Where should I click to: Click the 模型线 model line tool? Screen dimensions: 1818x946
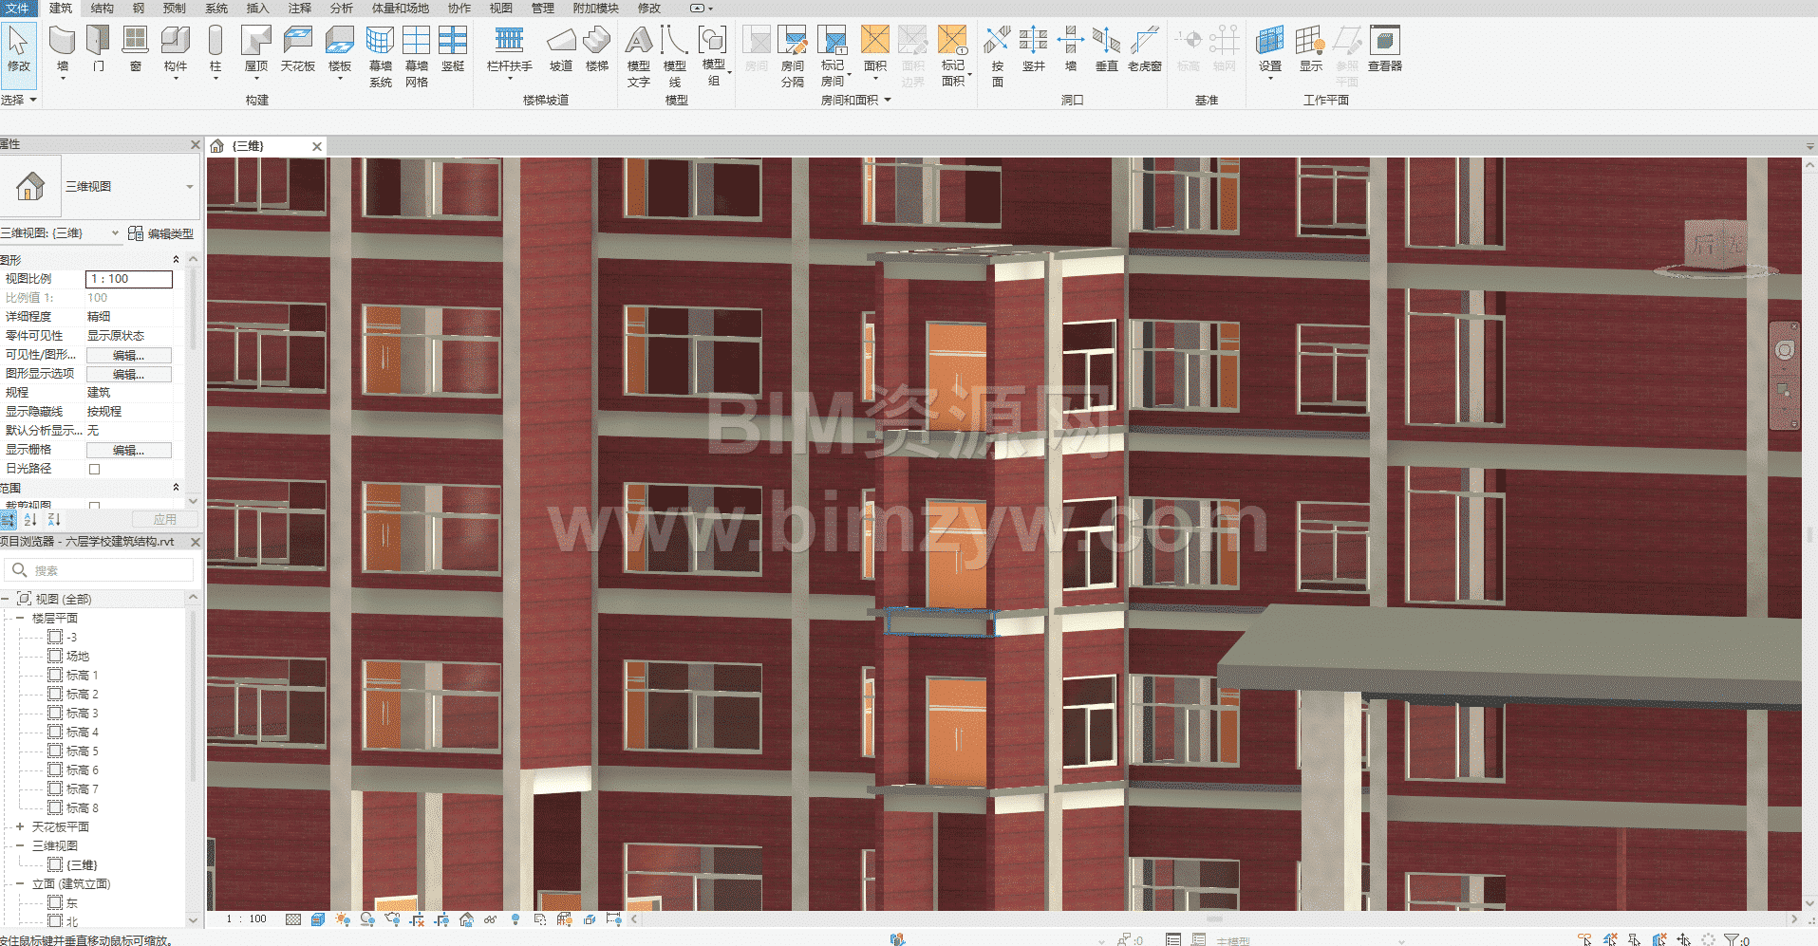tap(675, 56)
